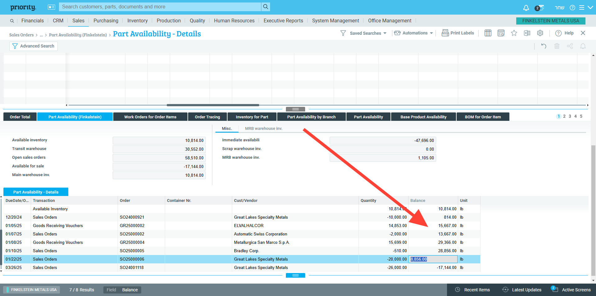Switch to the Order Total tab
This screenshot has width=596, height=296.
[x=20, y=117]
